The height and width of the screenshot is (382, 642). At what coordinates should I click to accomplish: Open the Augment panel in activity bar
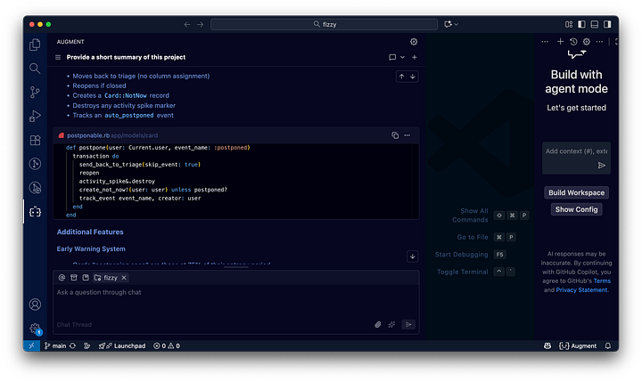point(35,212)
